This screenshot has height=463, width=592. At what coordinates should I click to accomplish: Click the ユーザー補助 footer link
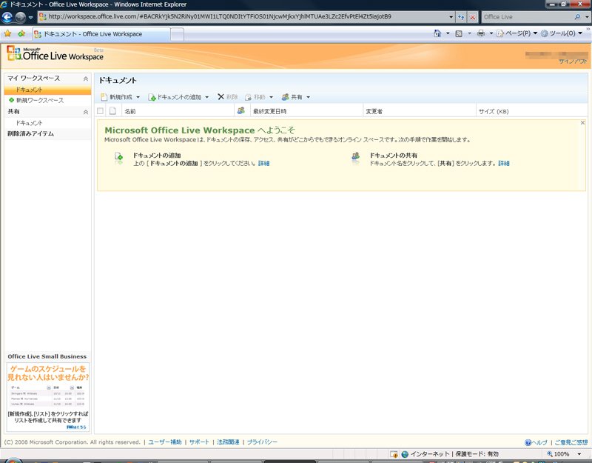[164, 442]
